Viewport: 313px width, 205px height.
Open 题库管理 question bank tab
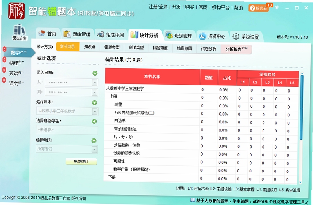[77, 34]
